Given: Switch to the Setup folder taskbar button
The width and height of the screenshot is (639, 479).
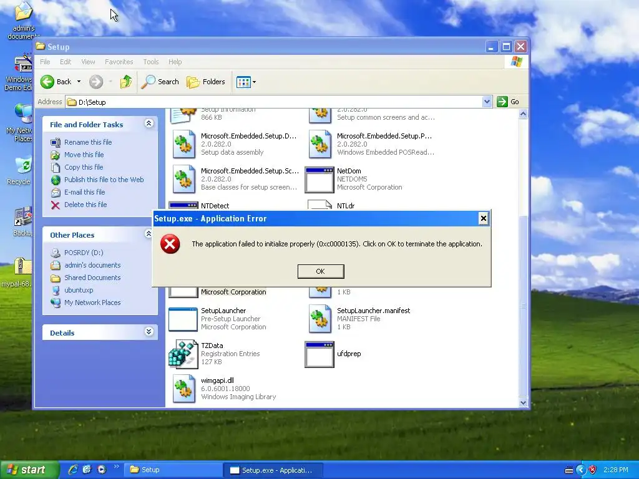Looking at the screenshot, I should tap(173, 470).
